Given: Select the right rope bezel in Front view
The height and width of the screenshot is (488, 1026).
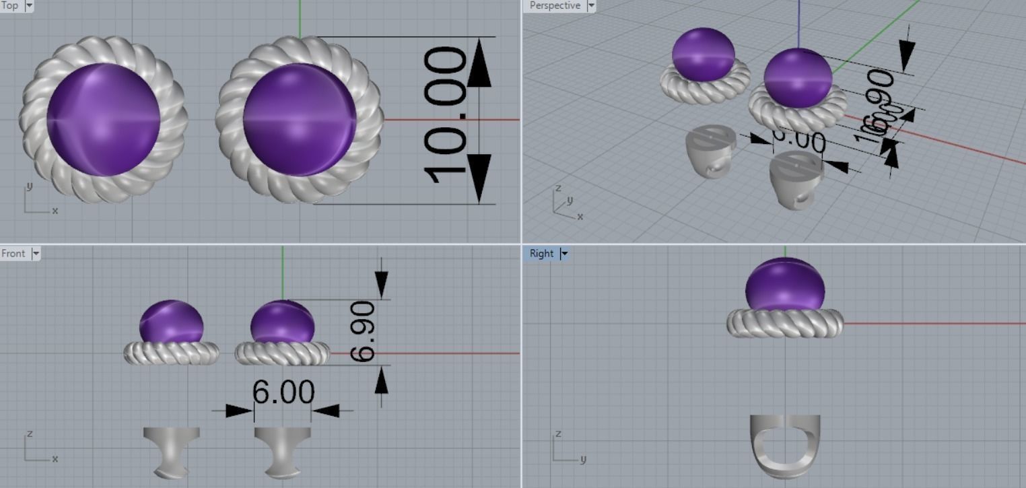Looking at the screenshot, I should coord(282,353).
